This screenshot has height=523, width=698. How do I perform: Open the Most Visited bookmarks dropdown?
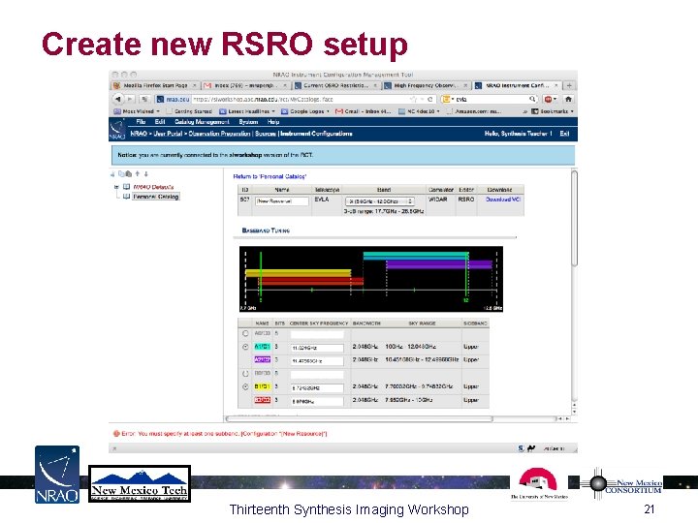137,111
